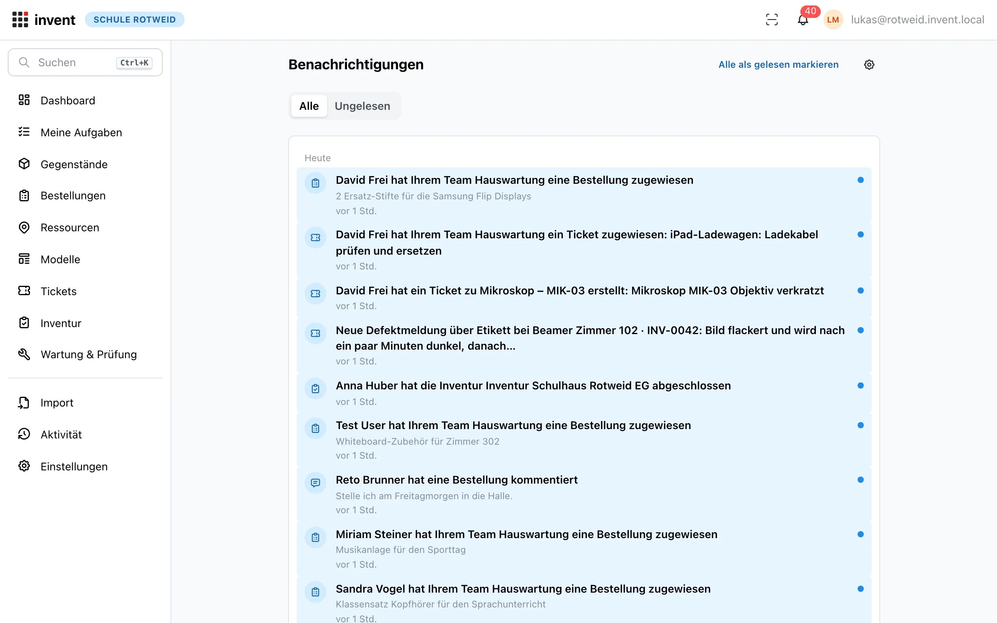997x623 pixels.
Task: Click unread dot on iPad-Ladewagen notification
Action: coord(861,234)
